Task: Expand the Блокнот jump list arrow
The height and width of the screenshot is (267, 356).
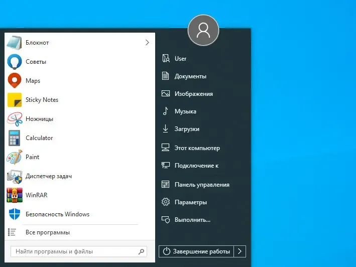Action: coord(147,43)
